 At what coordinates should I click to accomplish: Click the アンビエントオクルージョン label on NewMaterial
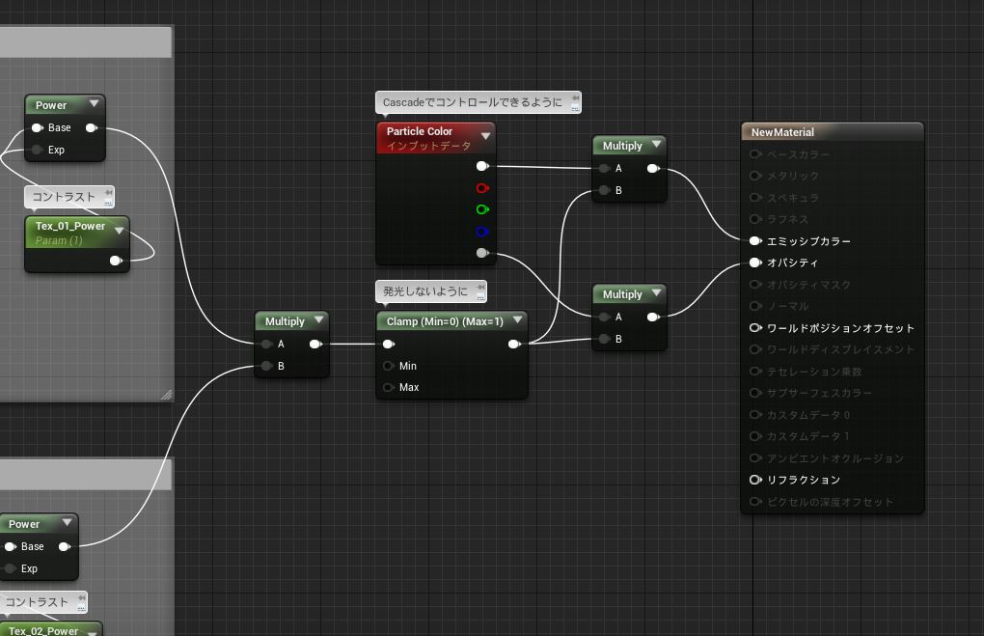835,458
